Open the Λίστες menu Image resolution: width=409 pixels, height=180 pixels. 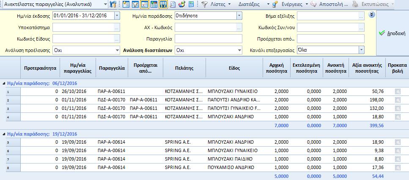pos(218,4)
